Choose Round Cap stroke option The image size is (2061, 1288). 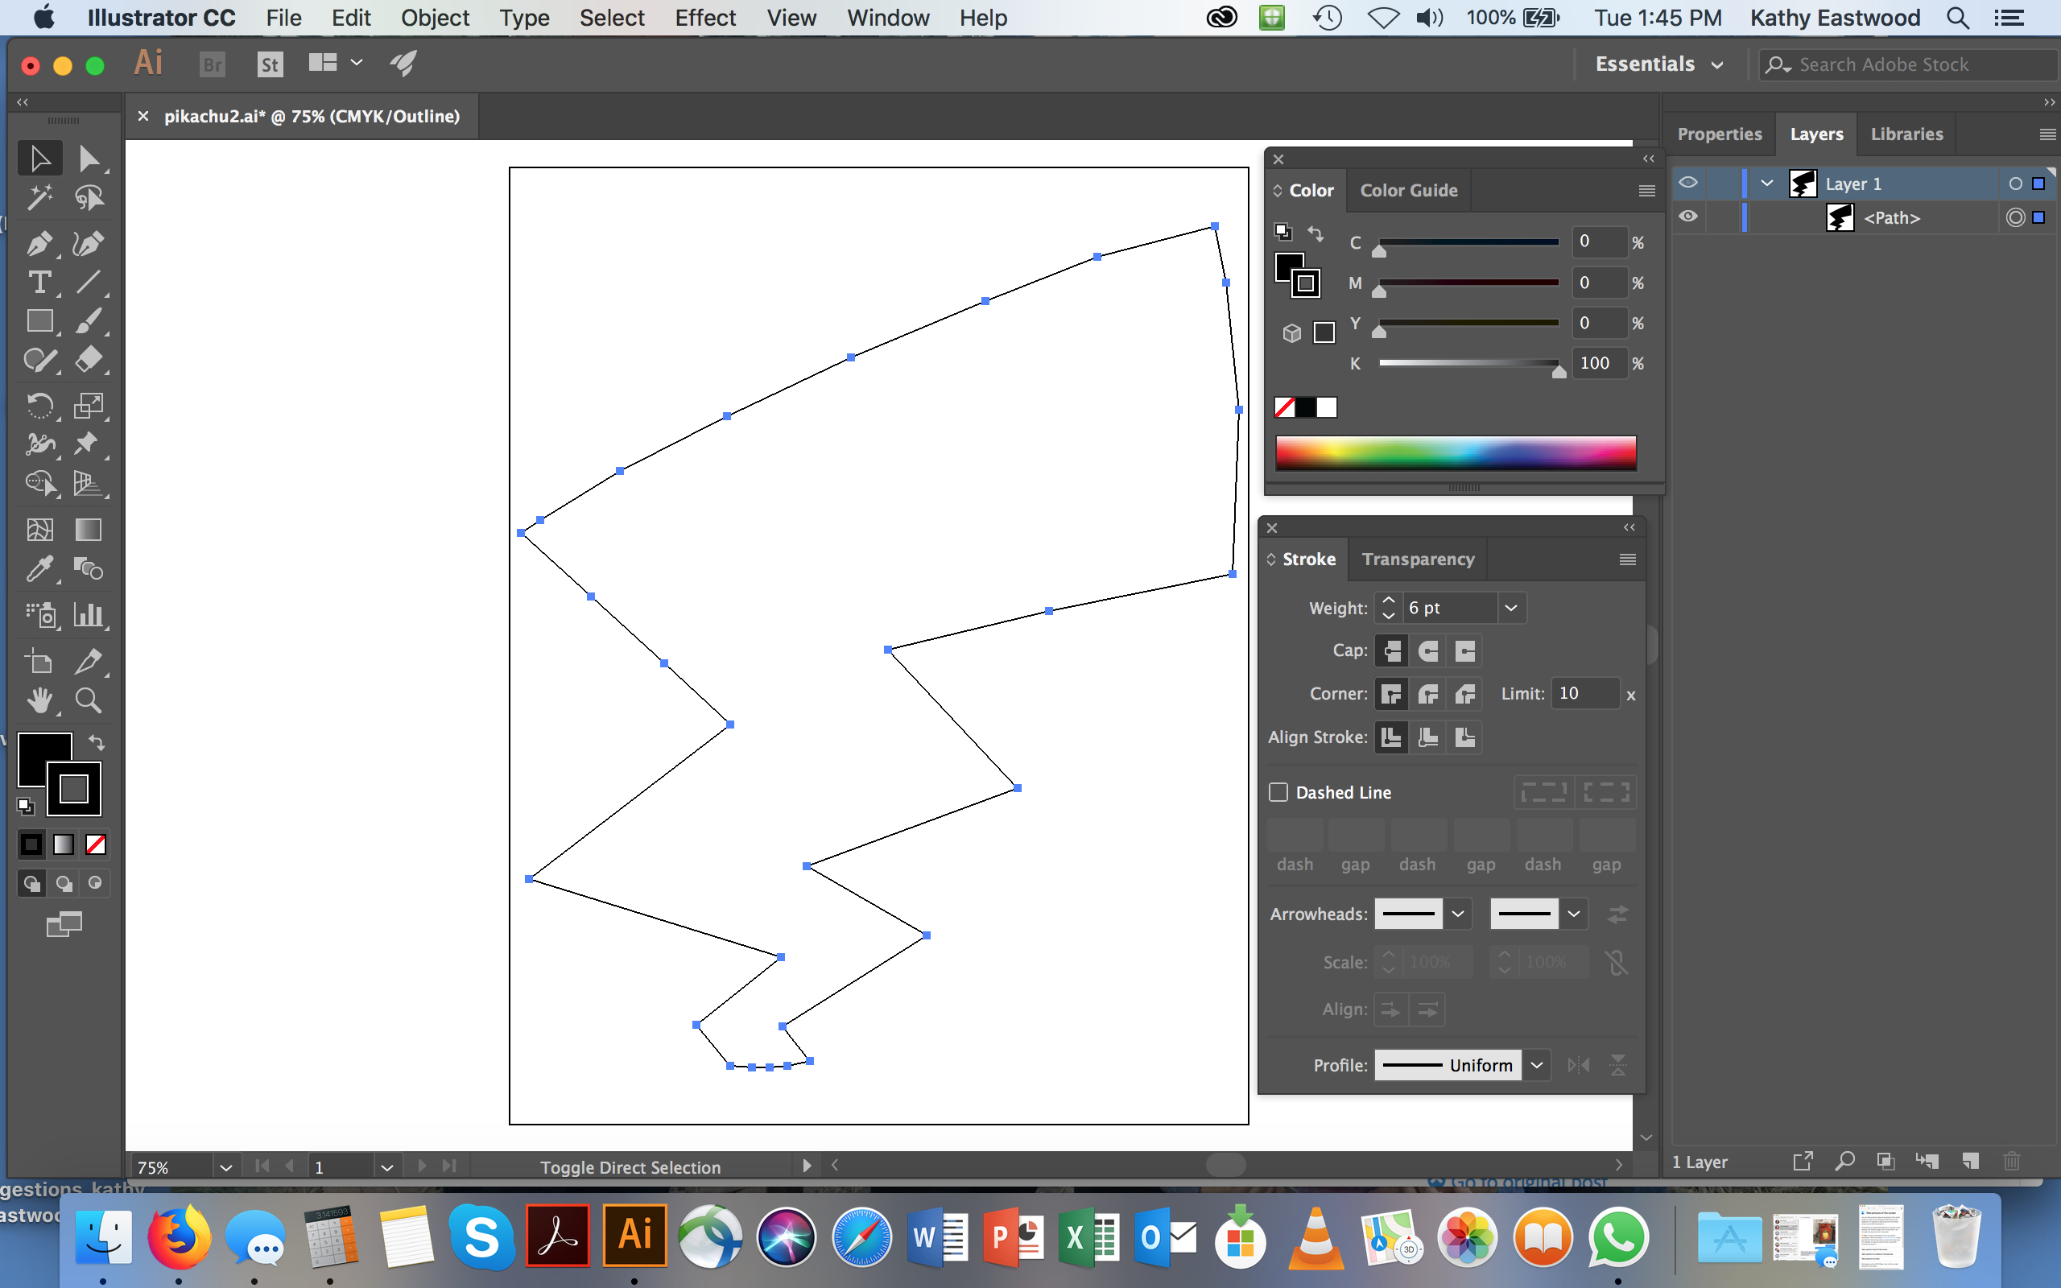(x=1428, y=650)
